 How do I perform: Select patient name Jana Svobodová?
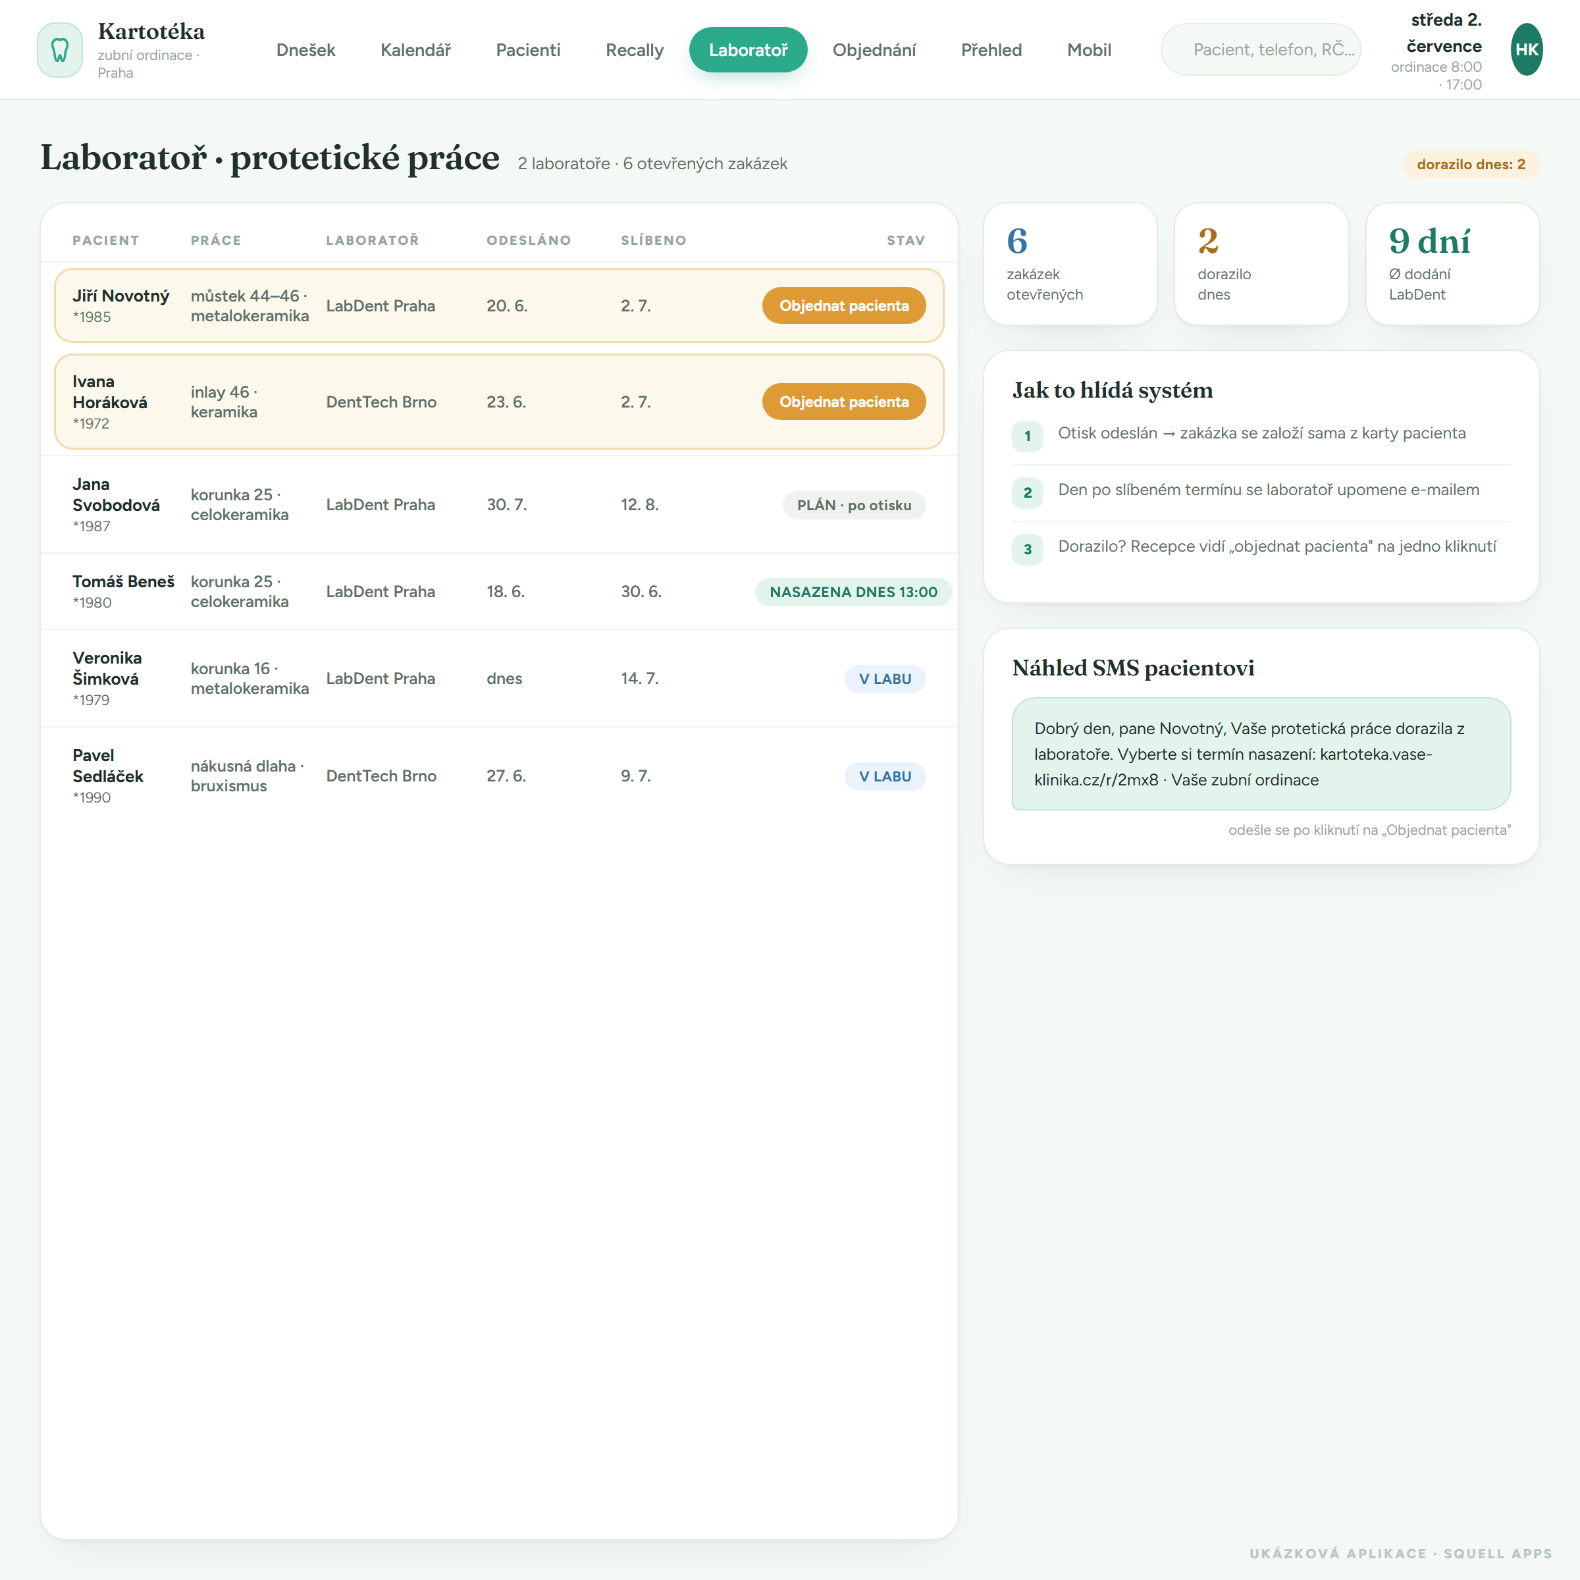tap(116, 495)
